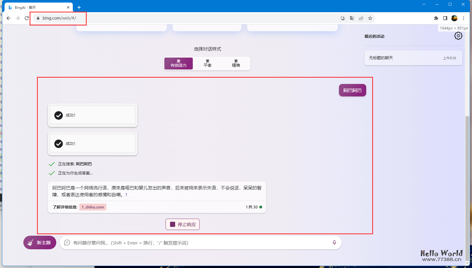The height and width of the screenshot is (268, 472).
Task: Open the window dropdown chevron at top right
Action: click(424, 4)
